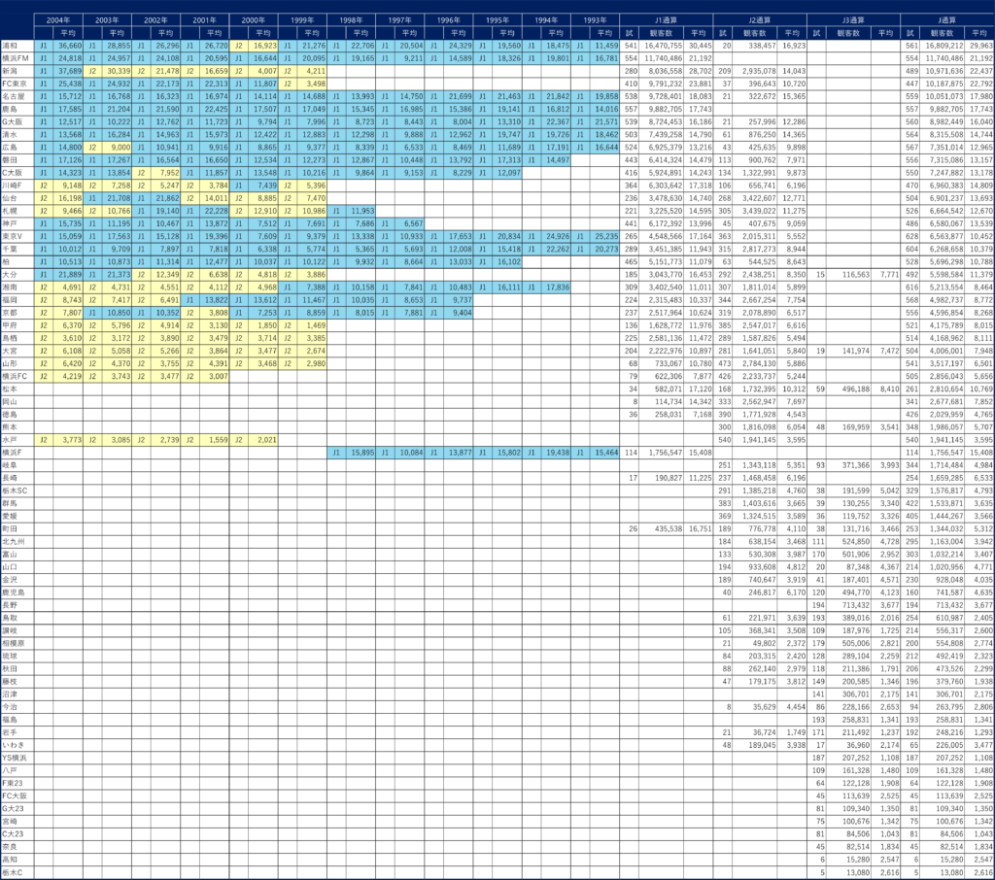995x880 pixels.
Task: Click the FC東京 team name cell
Action: coord(17,84)
